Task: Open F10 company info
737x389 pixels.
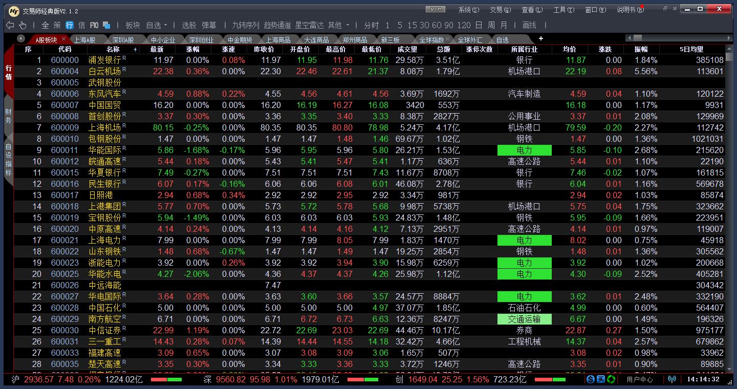Action: (x=94, y=25)
